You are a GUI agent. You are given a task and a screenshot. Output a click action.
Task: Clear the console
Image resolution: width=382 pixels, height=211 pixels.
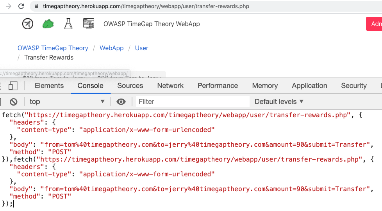coord(14,102)
